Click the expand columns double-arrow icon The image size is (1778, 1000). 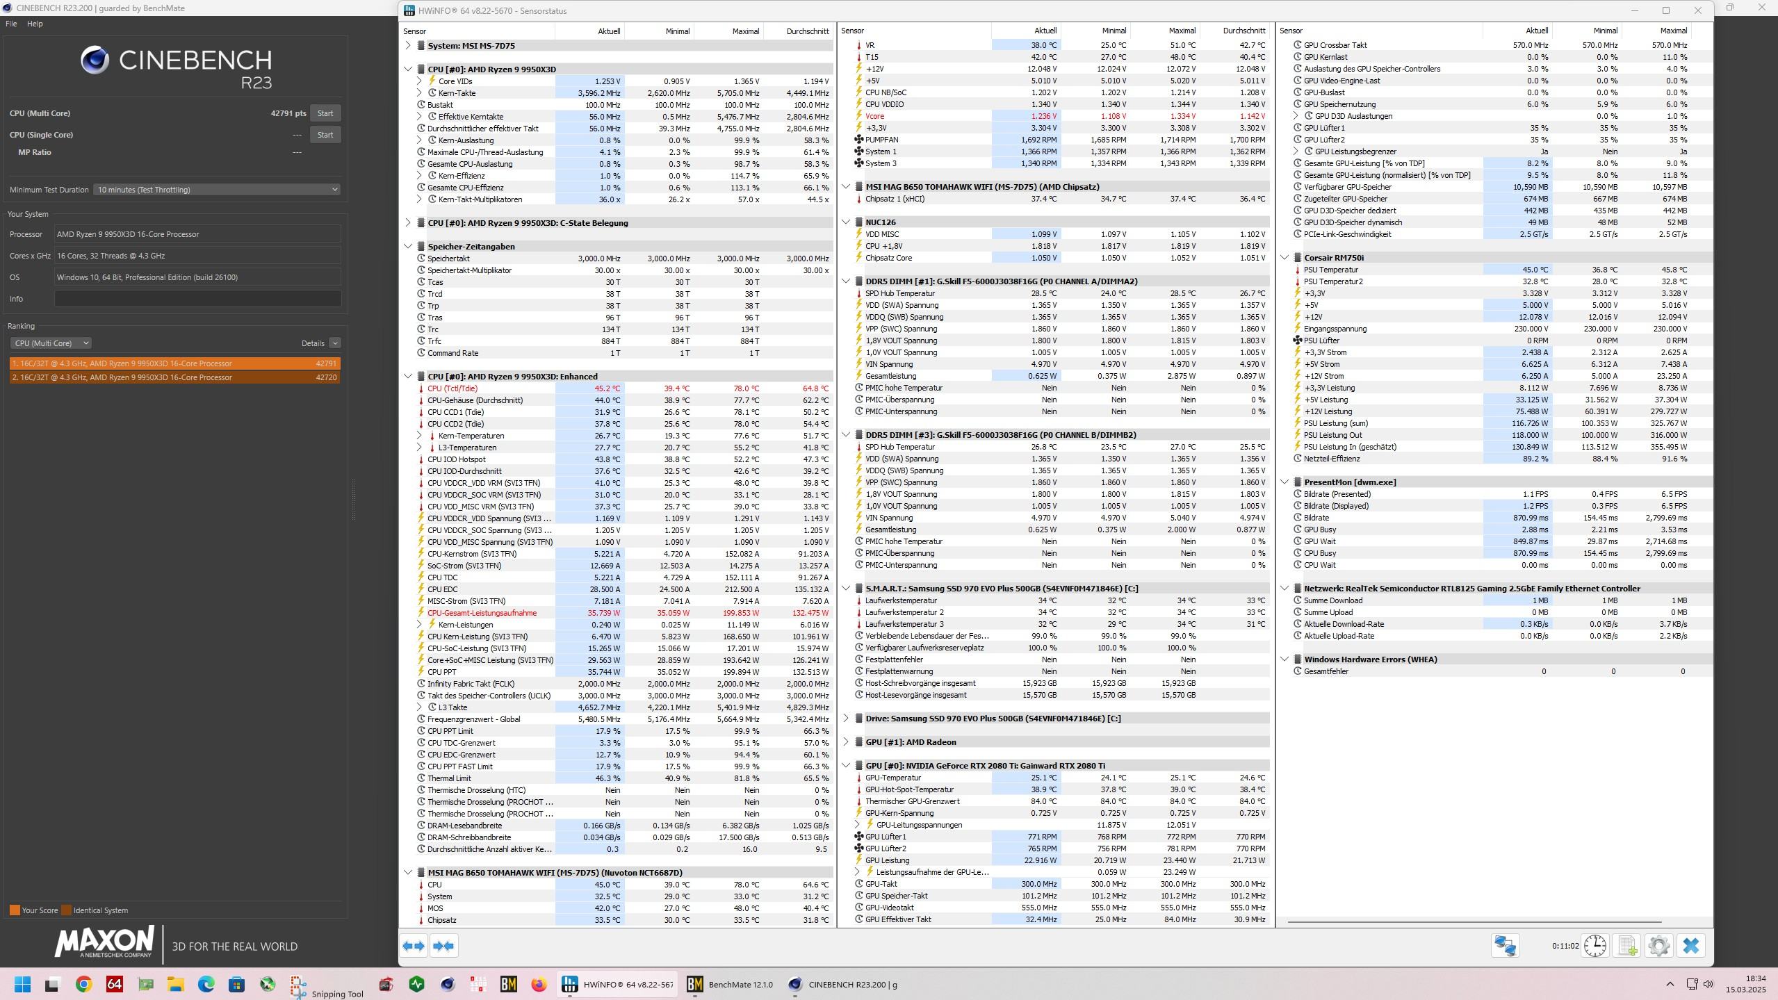[x=414, y=946]
